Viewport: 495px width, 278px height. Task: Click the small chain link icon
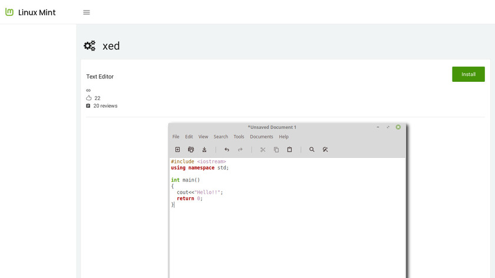pos(88,90)
